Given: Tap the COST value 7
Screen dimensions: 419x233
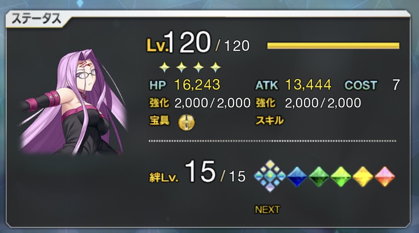Looking at the screenshot, I should (396, 85).
